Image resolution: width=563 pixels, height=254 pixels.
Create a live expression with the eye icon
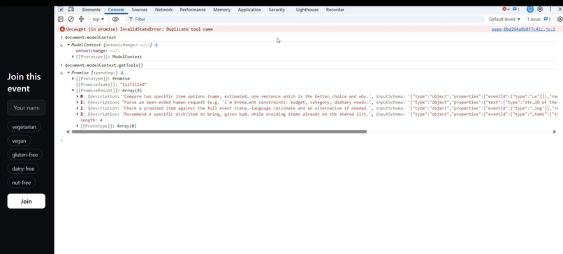pos(115,19)
